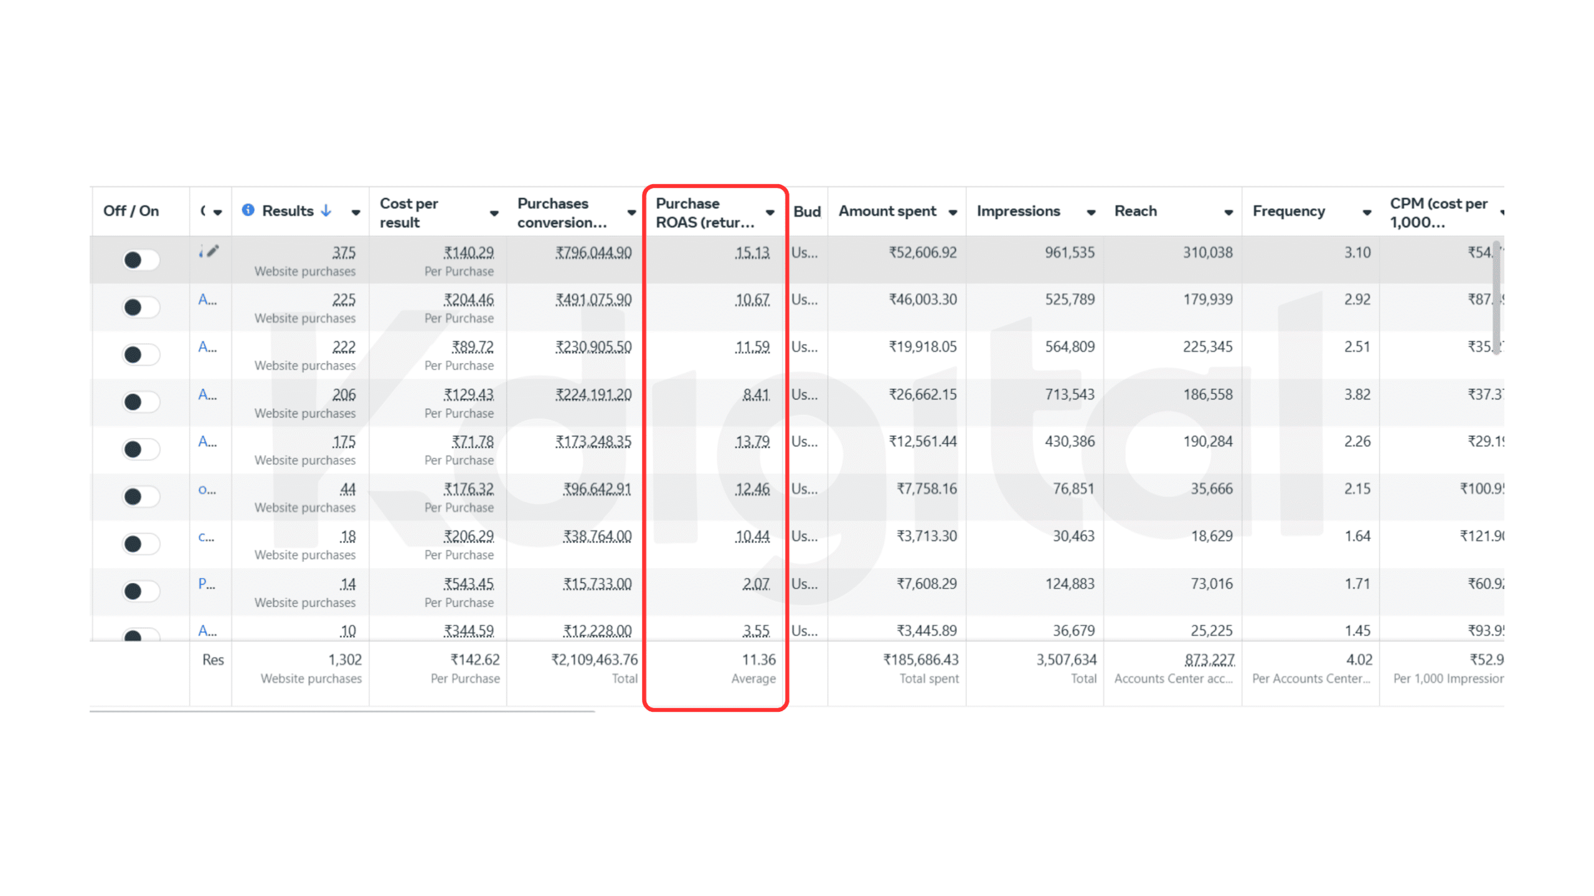The height and width of the screenshot is (896, 1594).
Task: Open the P... campaign link in the 14 purchases row
Action: click(x=207, y=584)
